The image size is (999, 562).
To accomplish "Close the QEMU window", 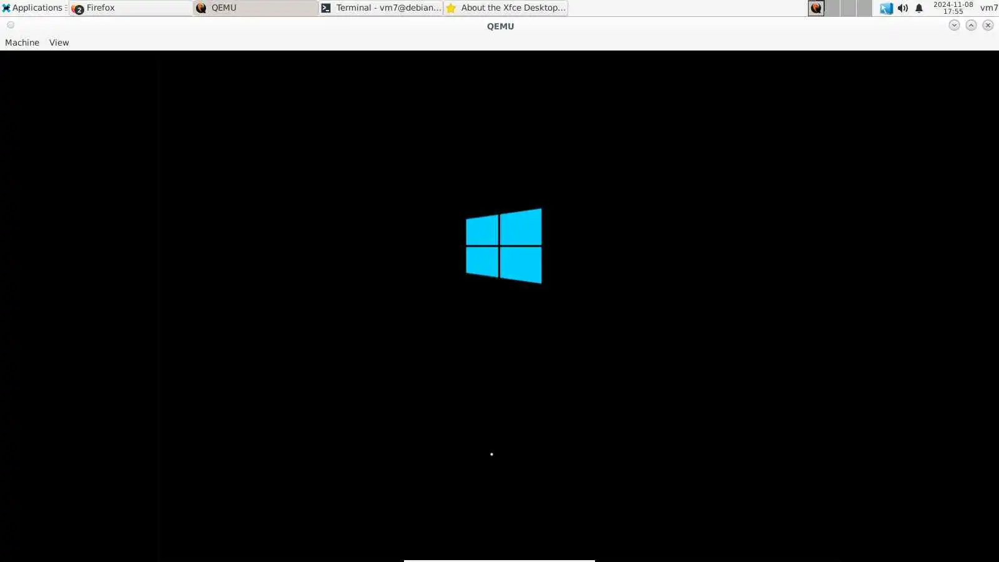I will [988, 25].
